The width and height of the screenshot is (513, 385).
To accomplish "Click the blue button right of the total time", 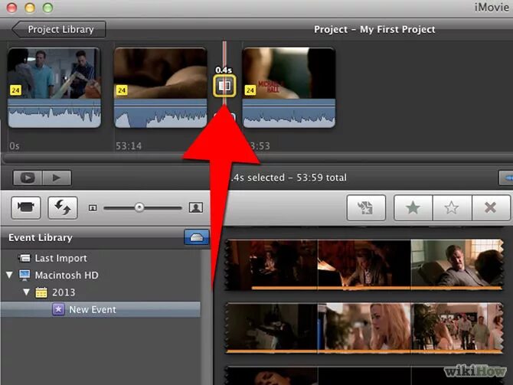I will [506, 178].
